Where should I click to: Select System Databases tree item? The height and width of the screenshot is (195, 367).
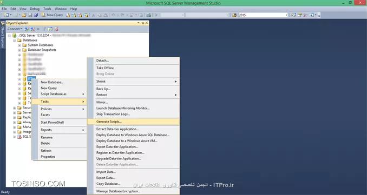(x=41, y=45)
